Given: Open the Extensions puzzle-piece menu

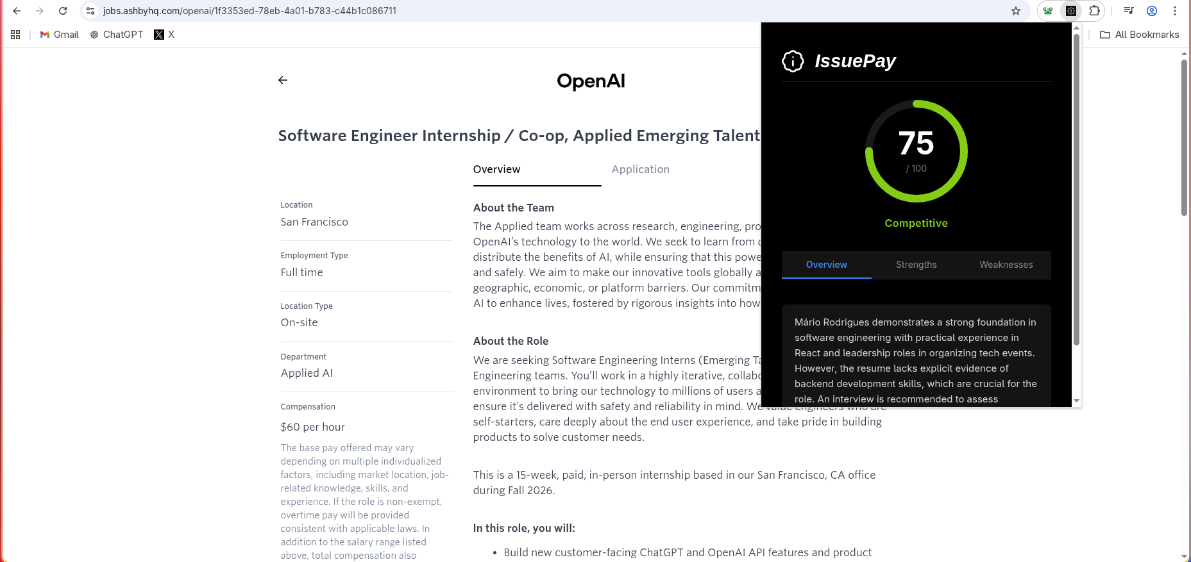Looking at the screenshot, I should (x=1094, y=11).
